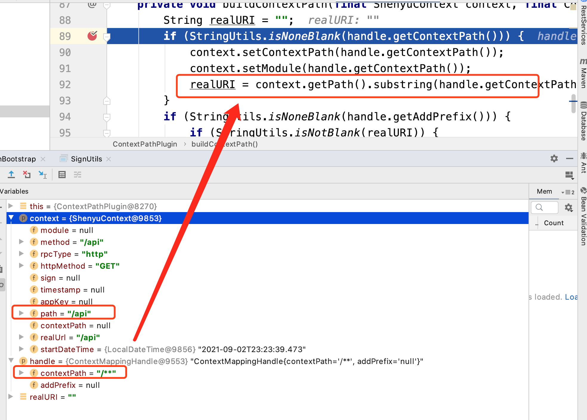Switch to the SignUtils debug tab

coord(86,159)
